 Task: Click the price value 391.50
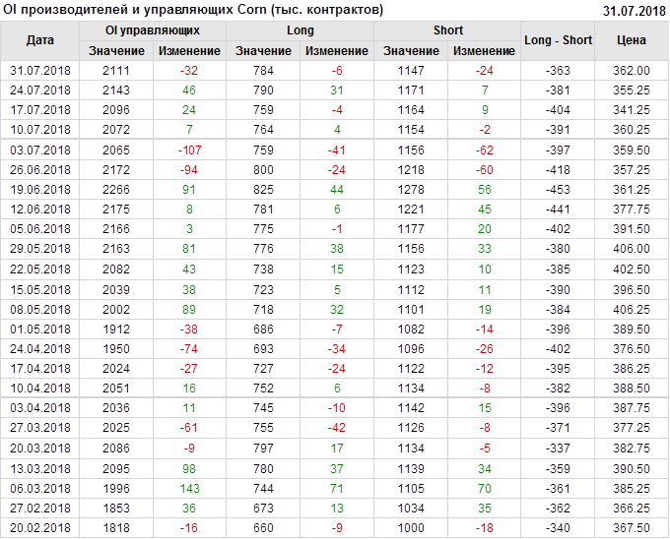(x=631, y=229)
